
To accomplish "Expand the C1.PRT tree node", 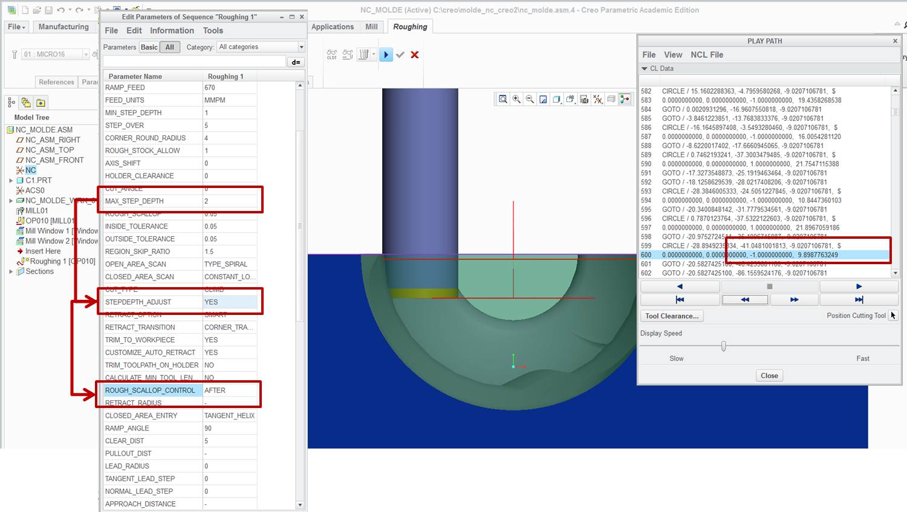I will point(11,180).
